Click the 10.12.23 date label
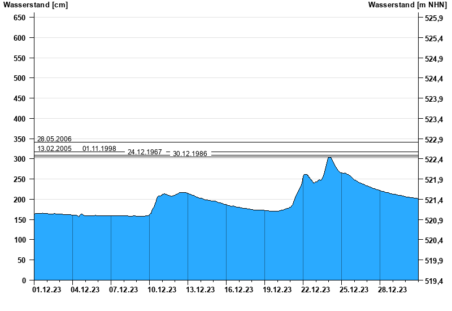 pyautogui.click(x=162, y=290)
